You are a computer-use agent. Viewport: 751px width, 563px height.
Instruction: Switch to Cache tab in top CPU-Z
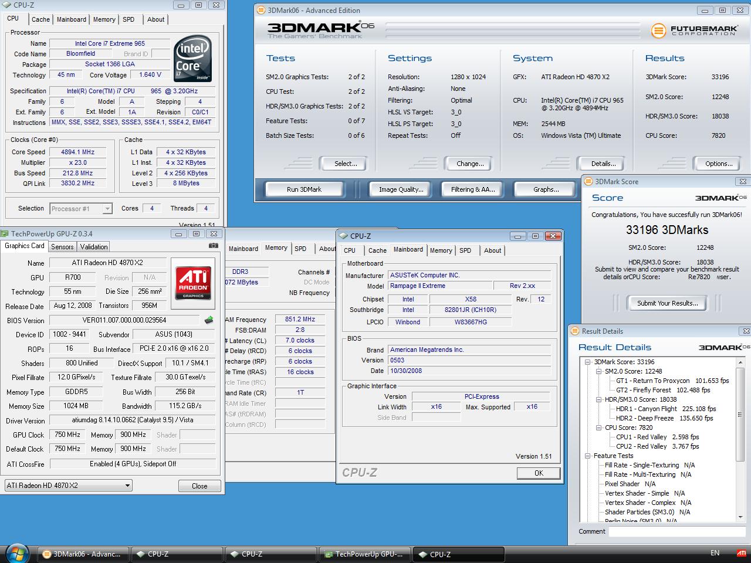40,19
